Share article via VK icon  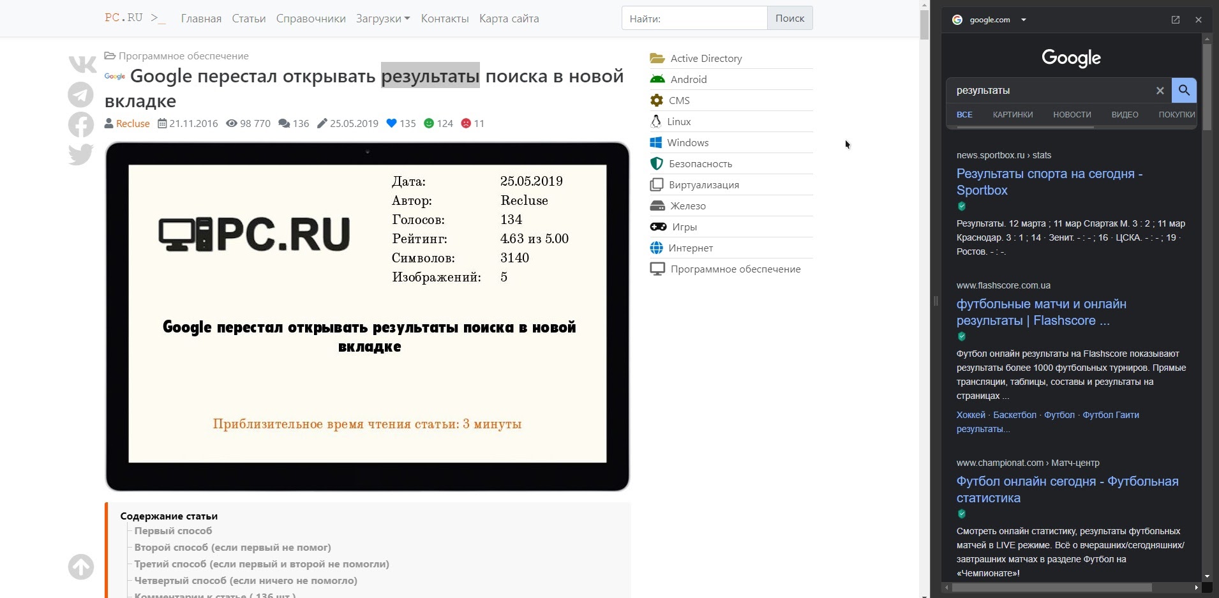pos(82,64)
